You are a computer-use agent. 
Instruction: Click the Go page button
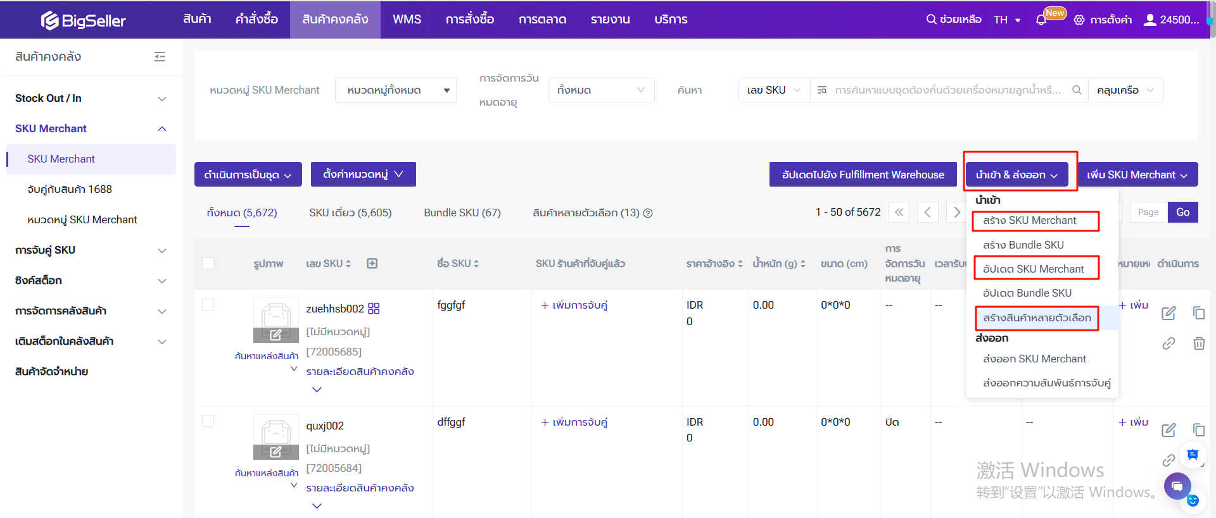[x=1182, y=213]
